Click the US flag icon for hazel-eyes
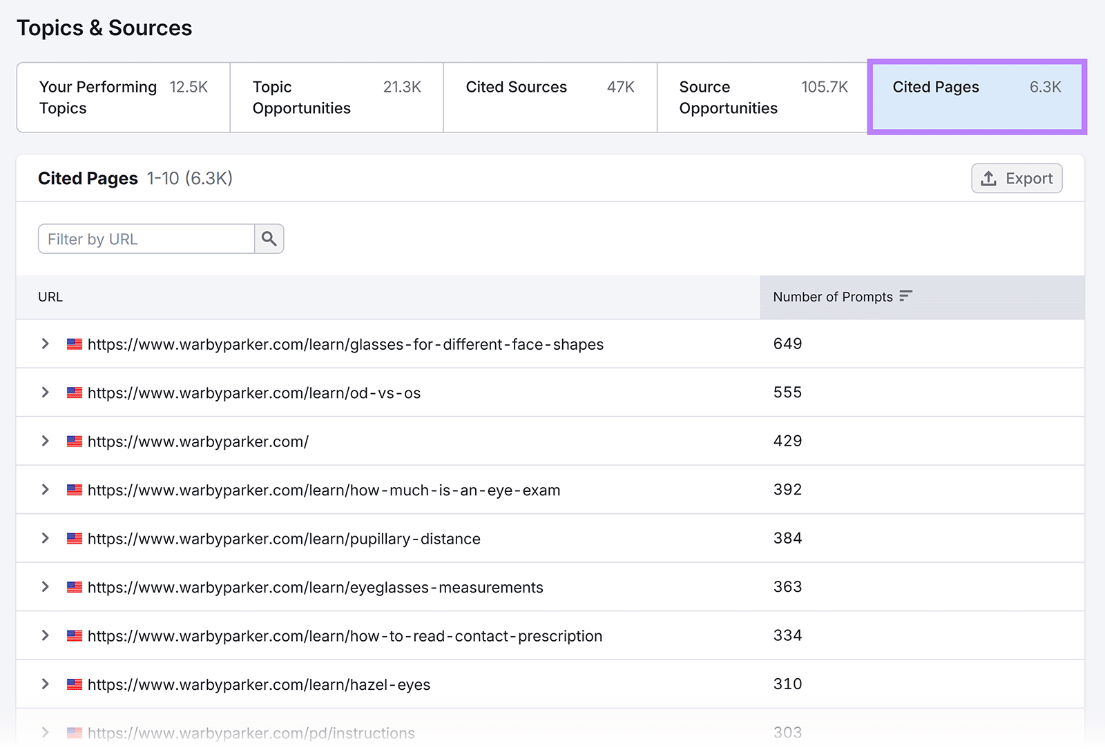 tap(75, 684)
